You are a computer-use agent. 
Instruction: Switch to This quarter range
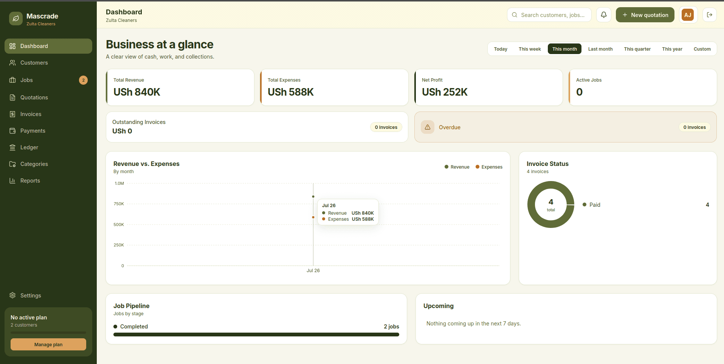637,49
